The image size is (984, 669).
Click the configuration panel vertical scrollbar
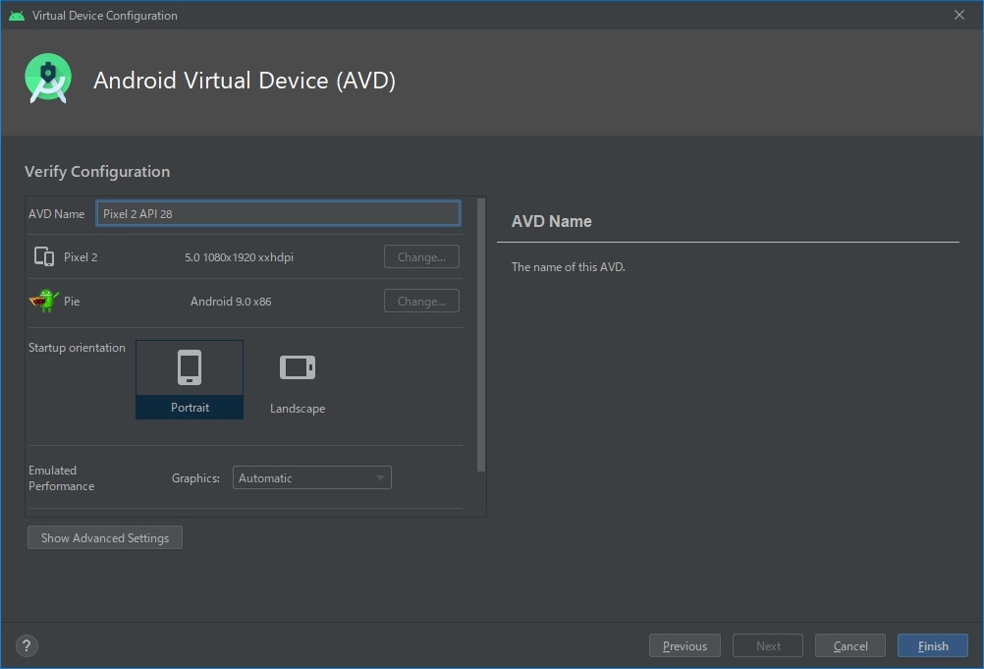tap(480, 335)
